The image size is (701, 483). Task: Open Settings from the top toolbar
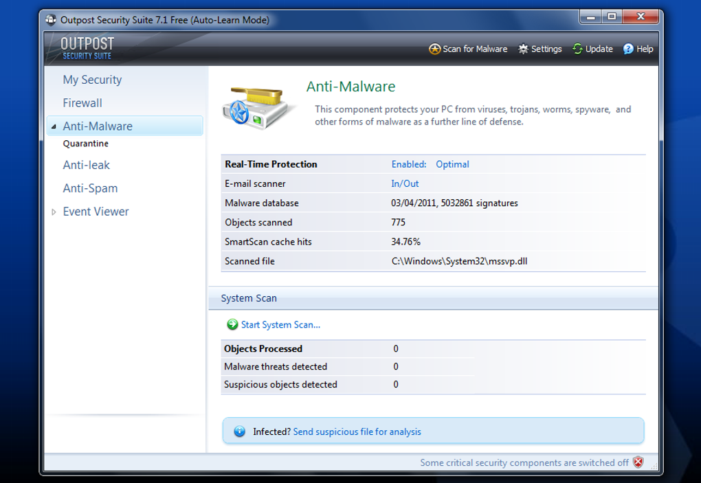[x=546, y=49]
